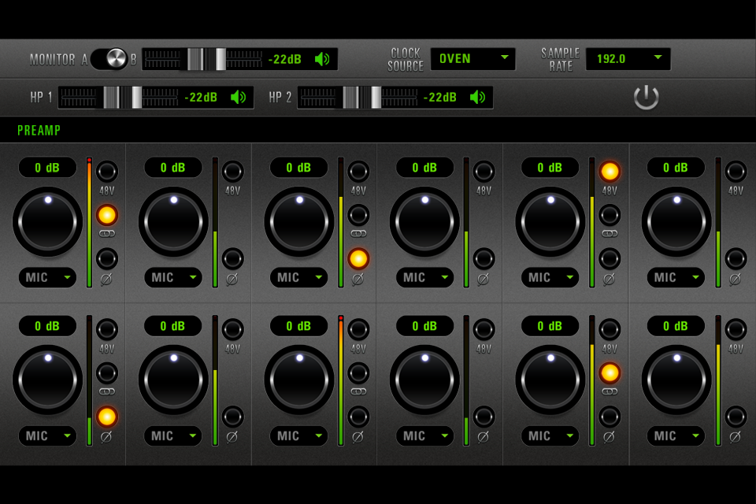The height and width of the screenshot is (504, 756).
Task: Enable 48V phantom power on preamp channel 11
Action: pos(610,329)
